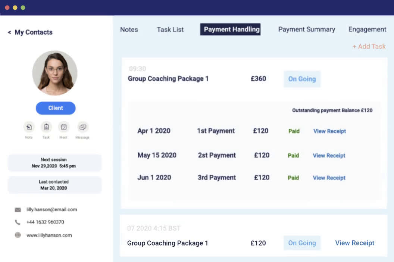The height and width of the screenshot is (262, 394).
Task: View Receipt for the Jun 1 2020 payment
Action: pyautogui.click(x=329, y=178)
